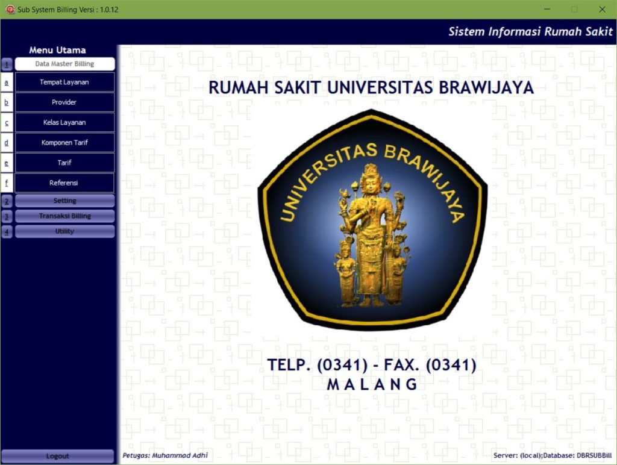Click the application icon in title bar
This screenshot has height=465, width=617.
coord(10,10)
